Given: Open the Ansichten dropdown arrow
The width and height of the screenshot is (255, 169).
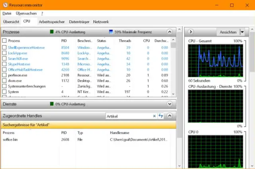Looking at the screenshot, I should (242, 32).
